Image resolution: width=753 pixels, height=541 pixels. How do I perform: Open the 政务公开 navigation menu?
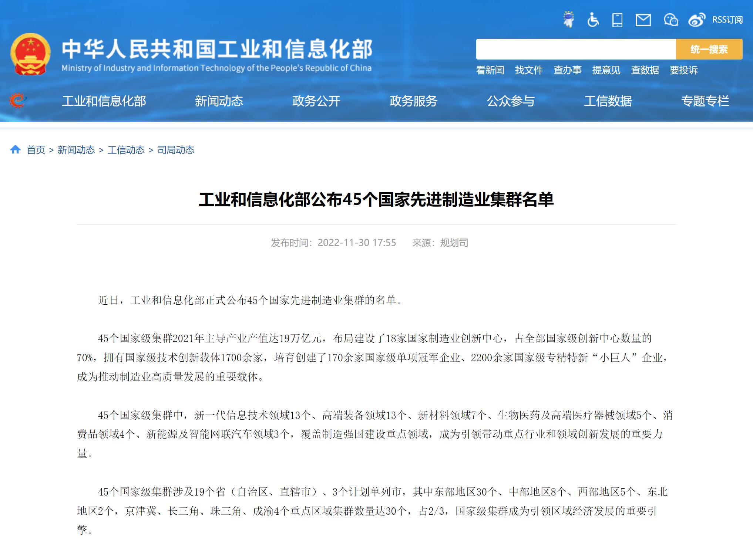coord(316,101)
